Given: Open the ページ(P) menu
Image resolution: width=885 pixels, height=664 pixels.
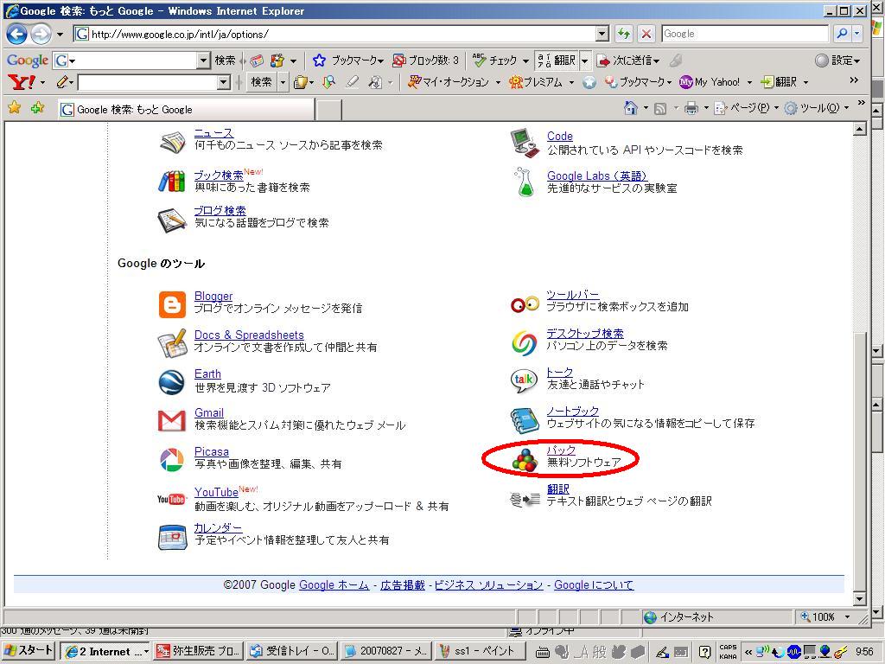Looking at the screenshot, I should point(746,108).
